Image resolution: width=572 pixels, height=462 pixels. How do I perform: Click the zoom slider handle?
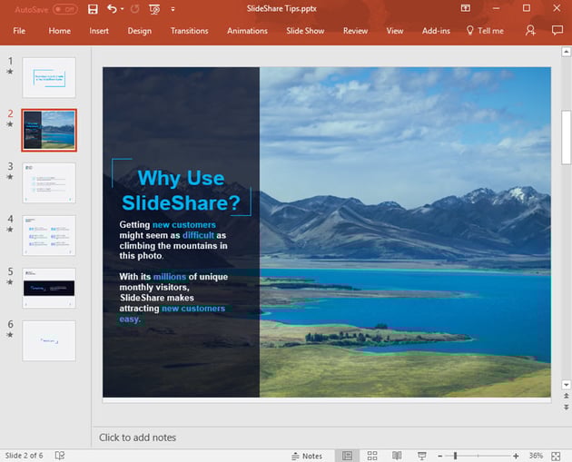click(x=455, y=456)
